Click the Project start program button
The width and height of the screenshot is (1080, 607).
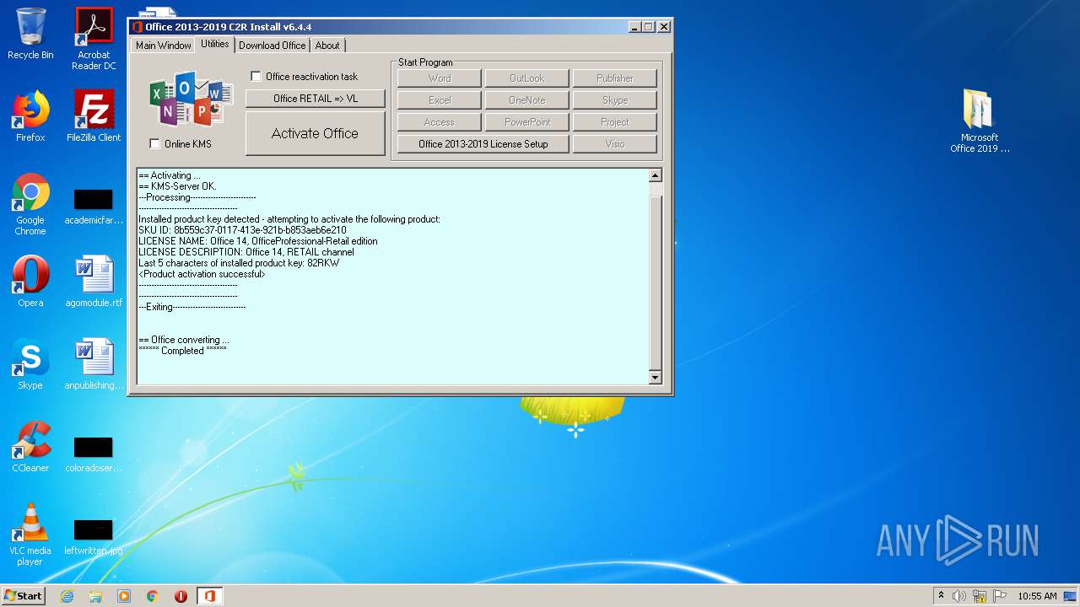615,122
